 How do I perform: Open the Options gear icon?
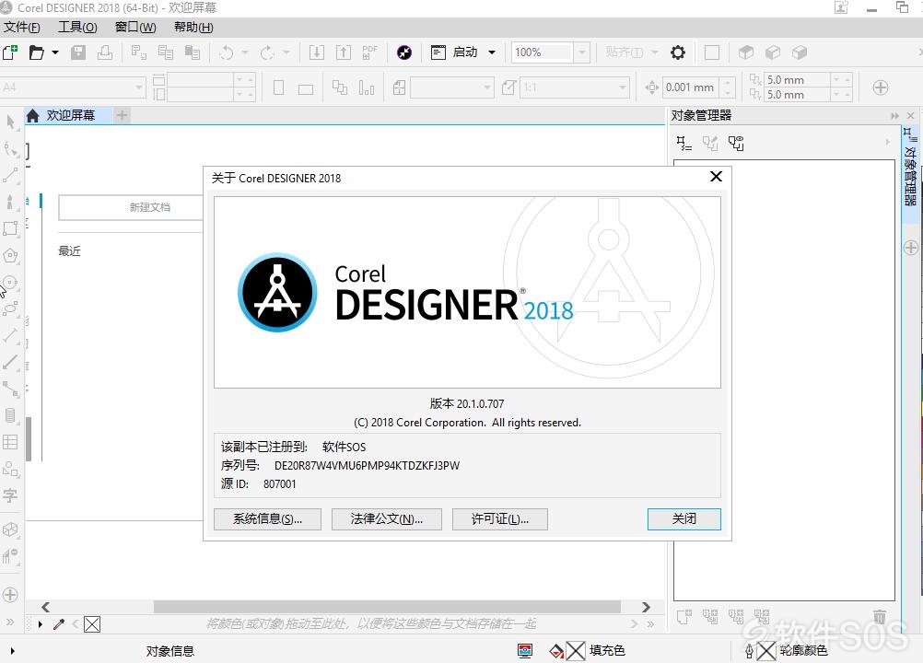678,52
